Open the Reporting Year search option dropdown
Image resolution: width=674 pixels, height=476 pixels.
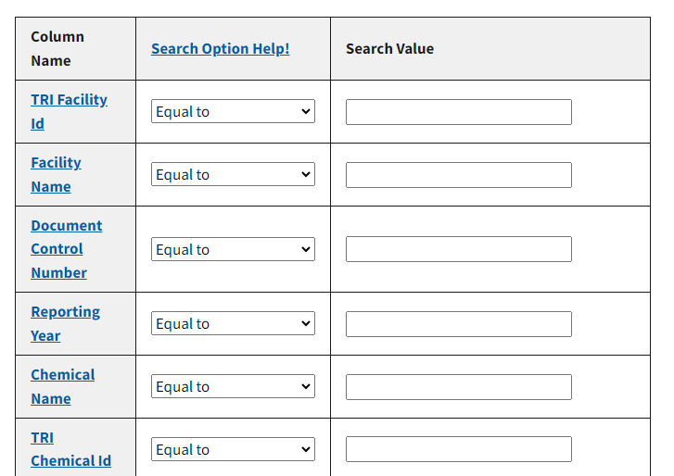(233, 324)
